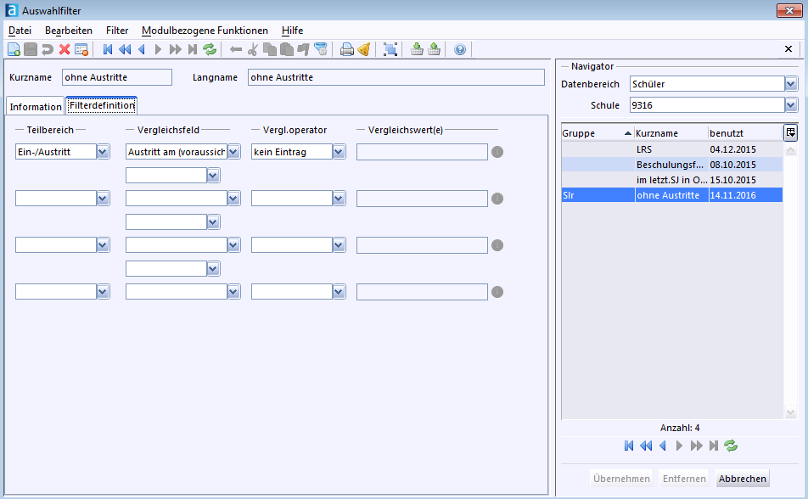Viewport: 808px width, 499px height.
Task: Click the Übernehmen button
Action: (x=621, y=479)
